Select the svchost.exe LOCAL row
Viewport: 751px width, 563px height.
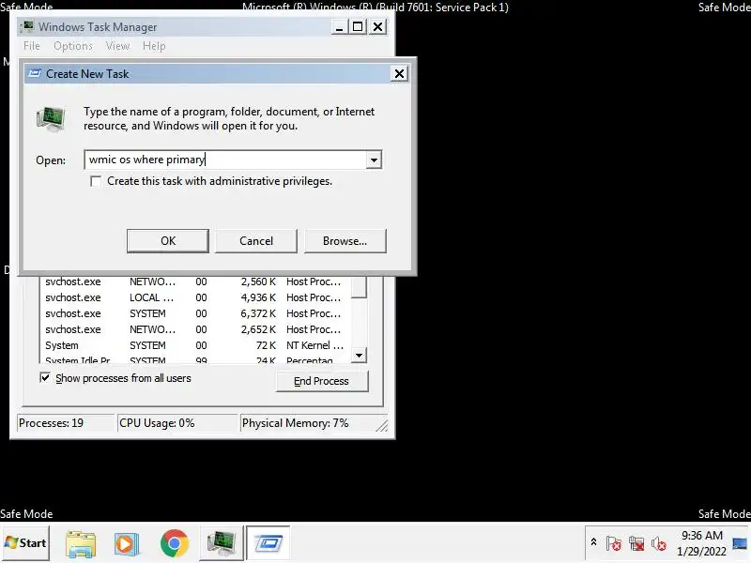(x=194, y=297)
